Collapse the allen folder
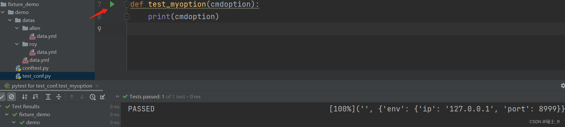The height and width of the screenshot is (127, 565). click(17, 28)
